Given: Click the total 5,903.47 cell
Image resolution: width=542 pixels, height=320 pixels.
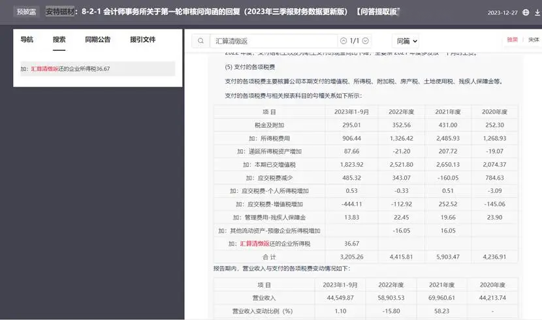Looking at the screenshot, I should click(x=448, y=257).
